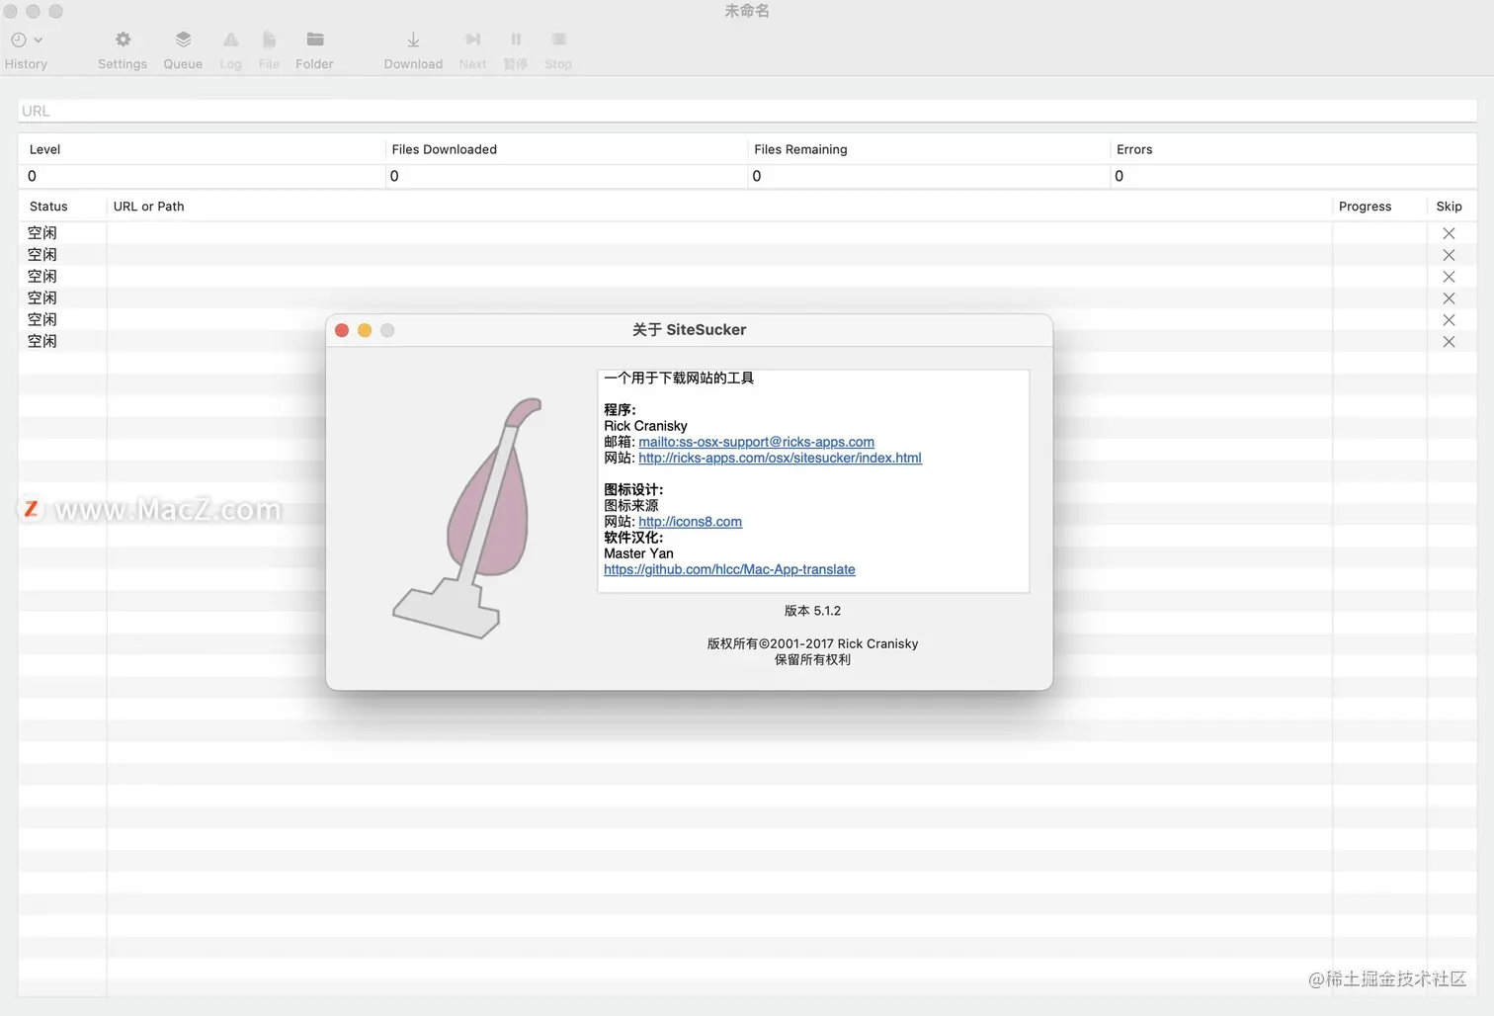Click the Level value 0
The width and height of the screenshot is (1494, 1016).
(32, 176)
